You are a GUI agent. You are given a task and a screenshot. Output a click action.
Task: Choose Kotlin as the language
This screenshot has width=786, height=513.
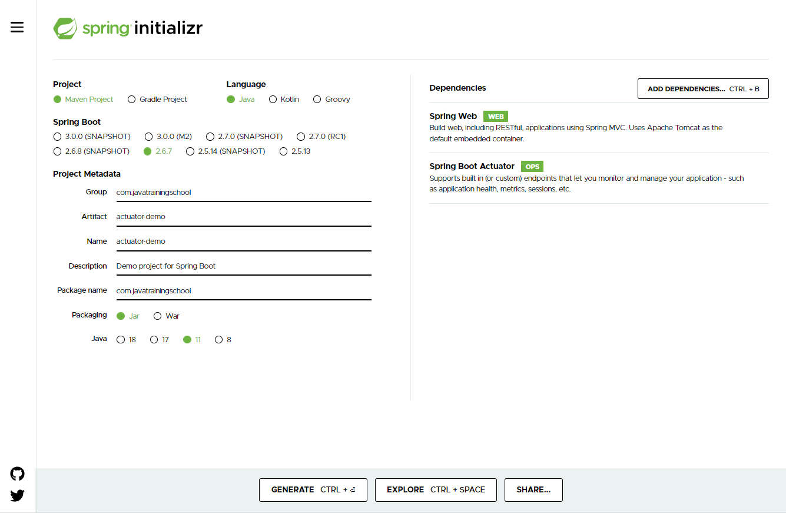click(x=284, y=100)
